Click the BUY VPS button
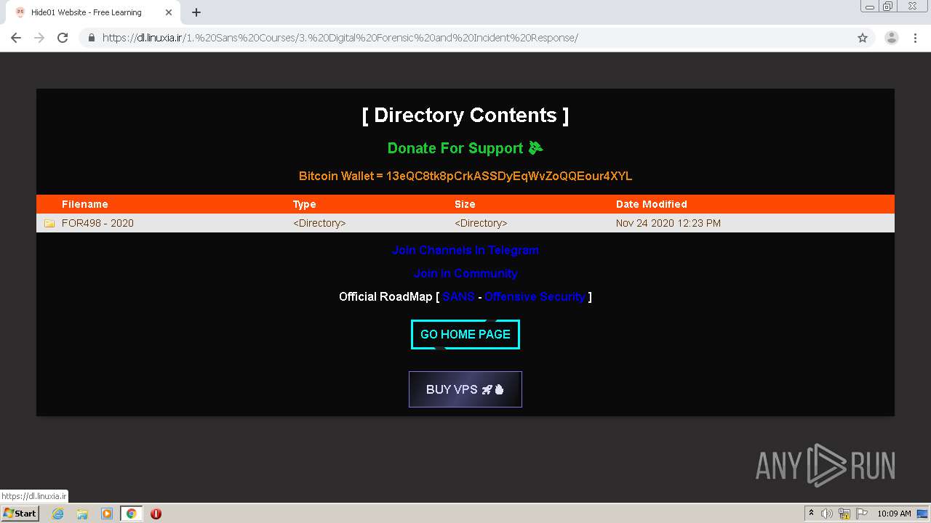Image resolution: width=931 pixels, height=523 pixels. tap(465, 389)
